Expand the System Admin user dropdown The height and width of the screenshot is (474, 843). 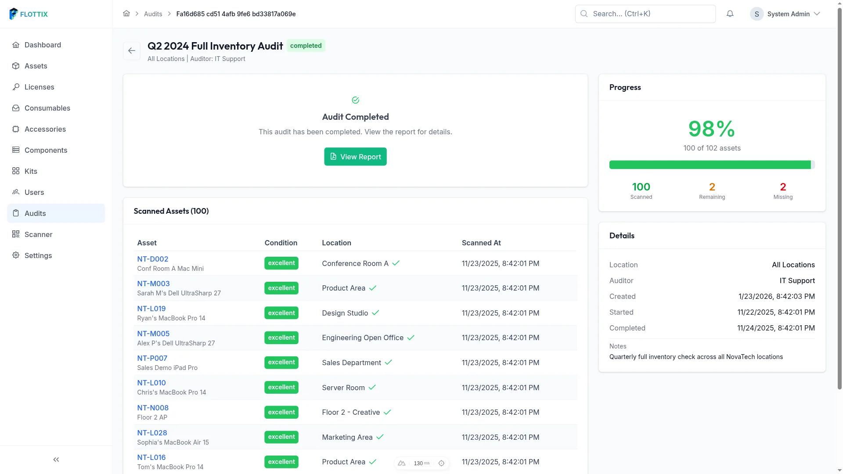[x=785, y=14]
